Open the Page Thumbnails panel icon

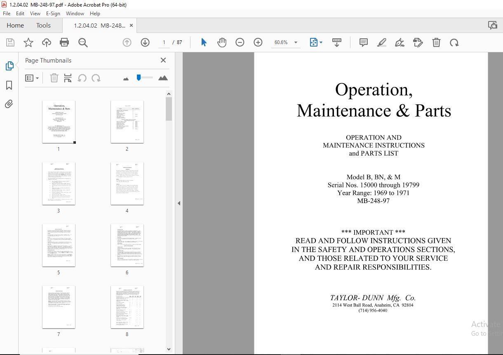[x=9, y=65]
